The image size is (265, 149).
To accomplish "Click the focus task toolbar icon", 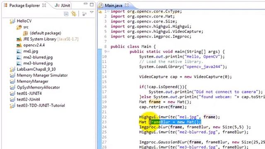I will [x=84, y=14].
